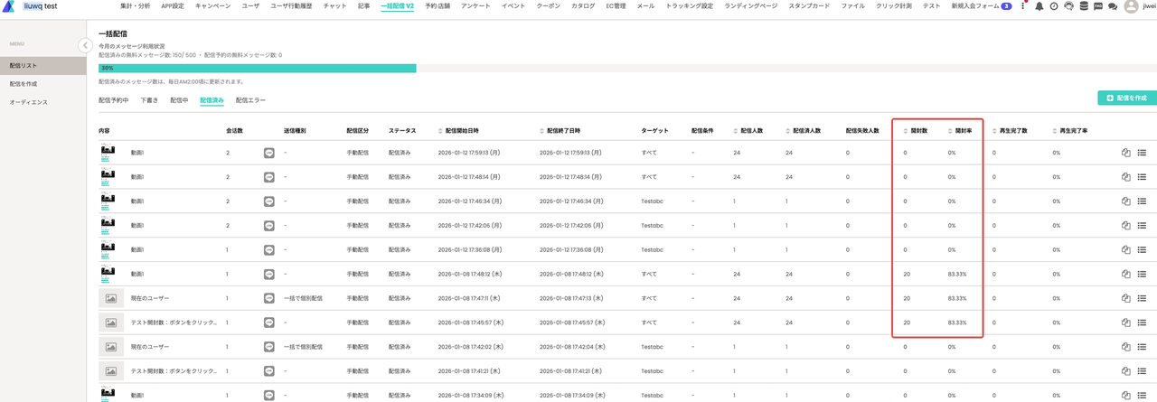1157x402 pixels.
Task: Click the 配信を作成 green button
Action: (x=1126, y=98)
